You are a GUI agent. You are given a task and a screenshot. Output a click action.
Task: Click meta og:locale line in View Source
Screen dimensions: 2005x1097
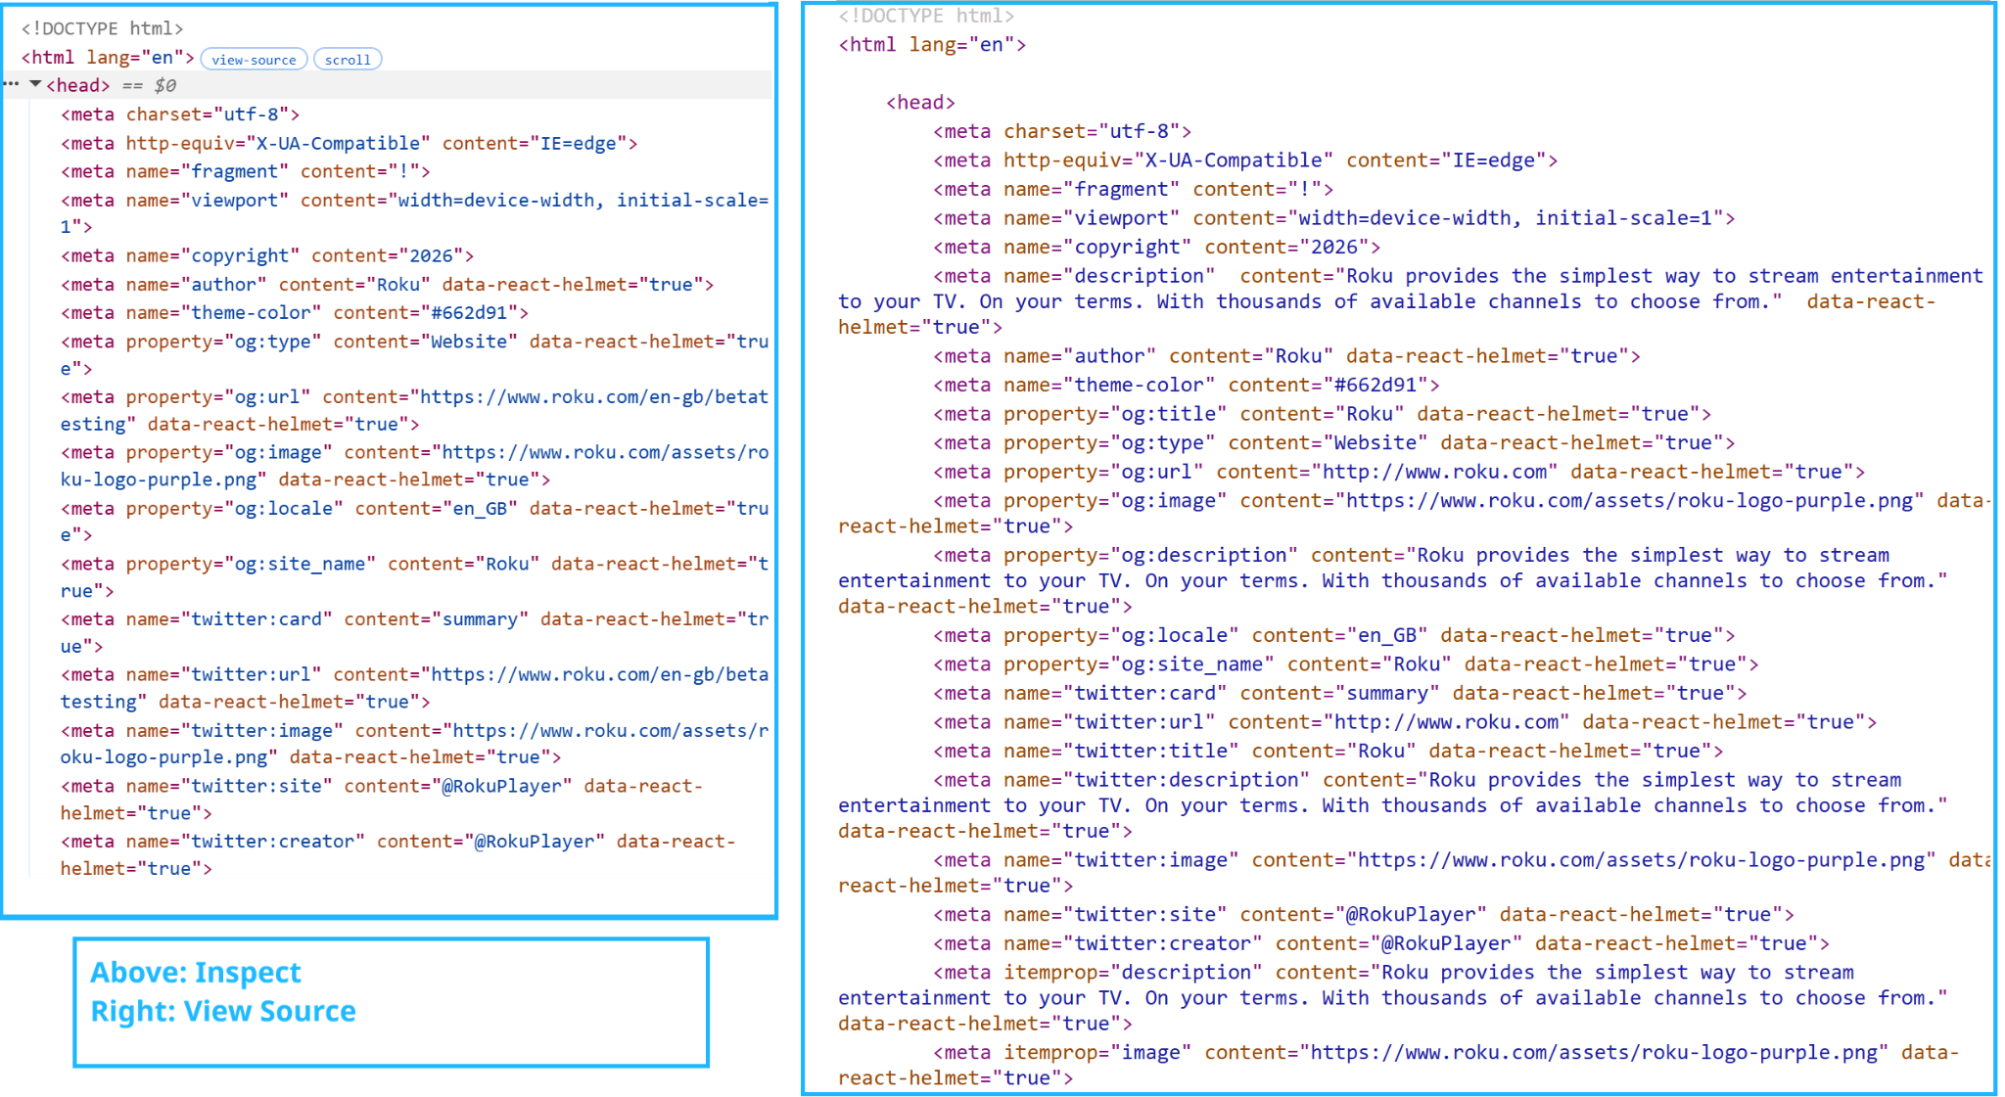pyautogui.click(x=1333, y=635)
